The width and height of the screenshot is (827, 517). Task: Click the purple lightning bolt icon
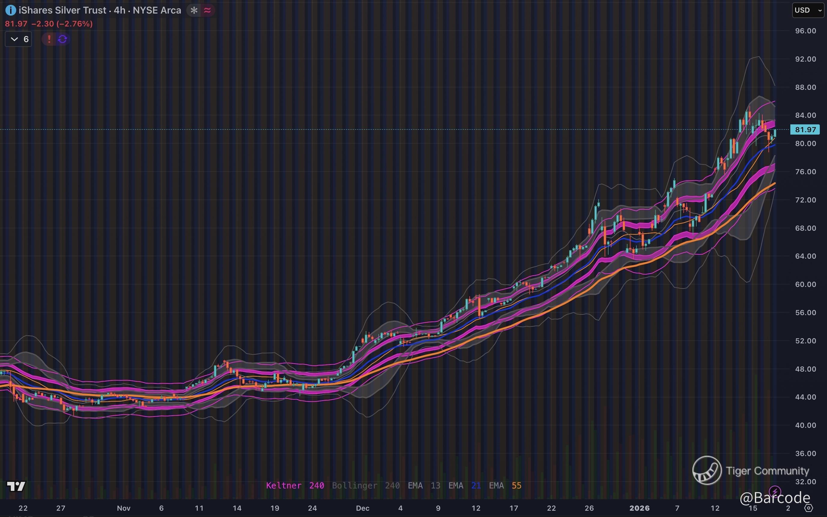775,492
